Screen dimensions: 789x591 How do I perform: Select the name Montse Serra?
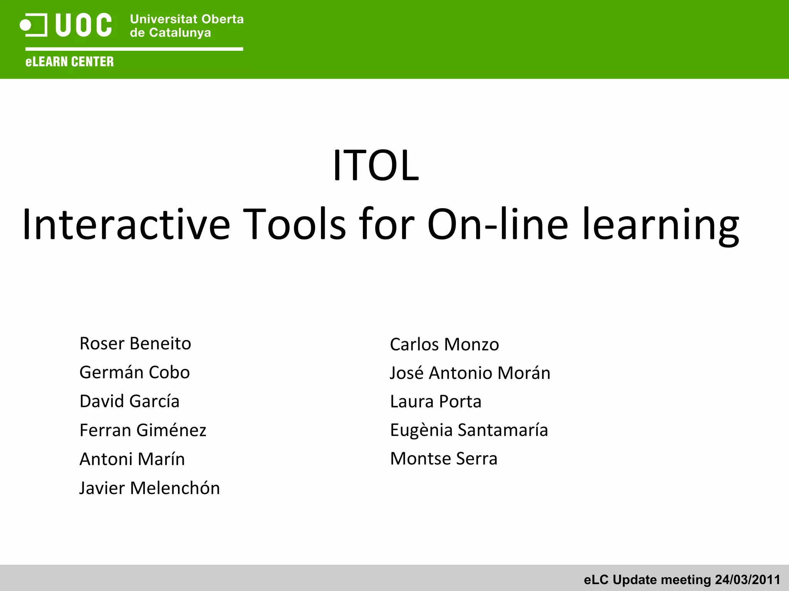click(x=444, y=458)
